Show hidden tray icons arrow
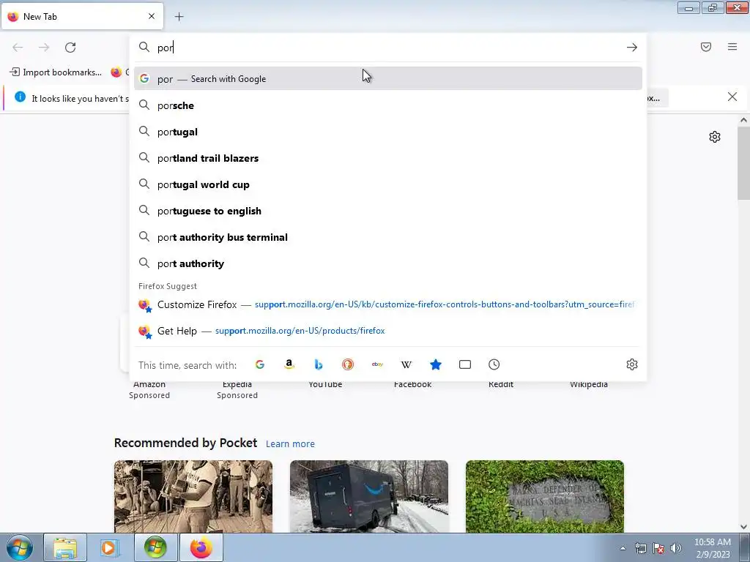 pyautogui.click(x=623, y=548)
